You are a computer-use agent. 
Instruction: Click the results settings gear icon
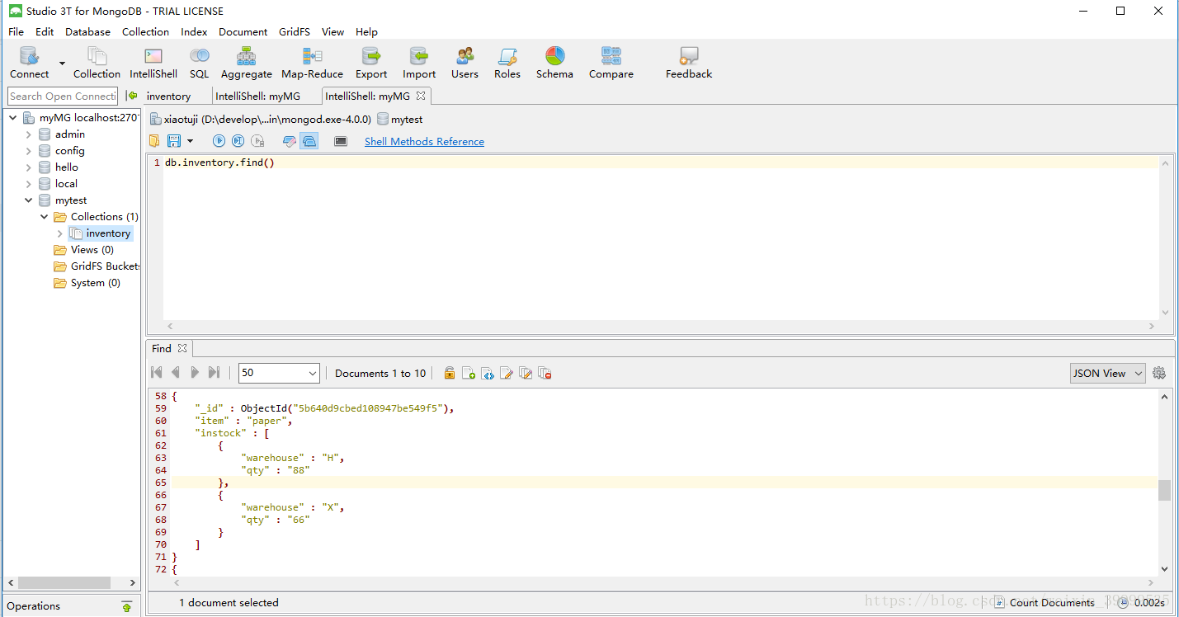click(x=1159, y=373)
